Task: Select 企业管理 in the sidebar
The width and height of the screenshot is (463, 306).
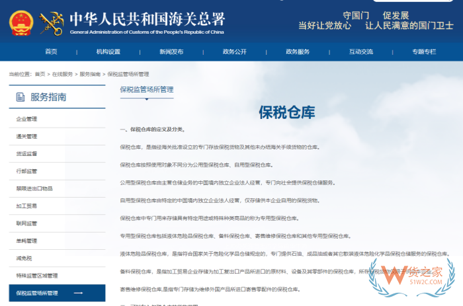Action: [26, 119]
